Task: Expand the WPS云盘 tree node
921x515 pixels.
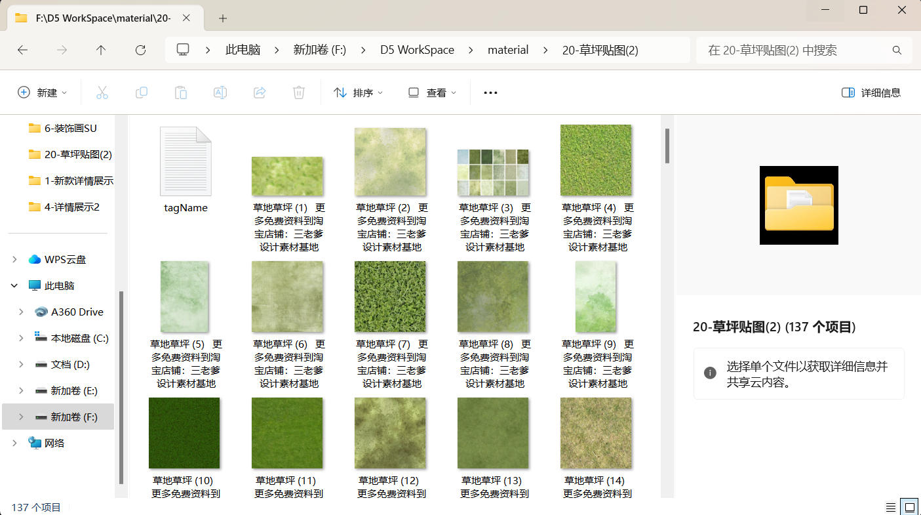Action: click(x=14, y=260)
